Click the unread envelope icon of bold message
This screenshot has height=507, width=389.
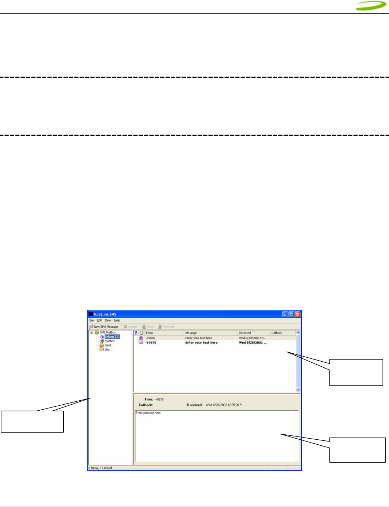coord(141,342)
